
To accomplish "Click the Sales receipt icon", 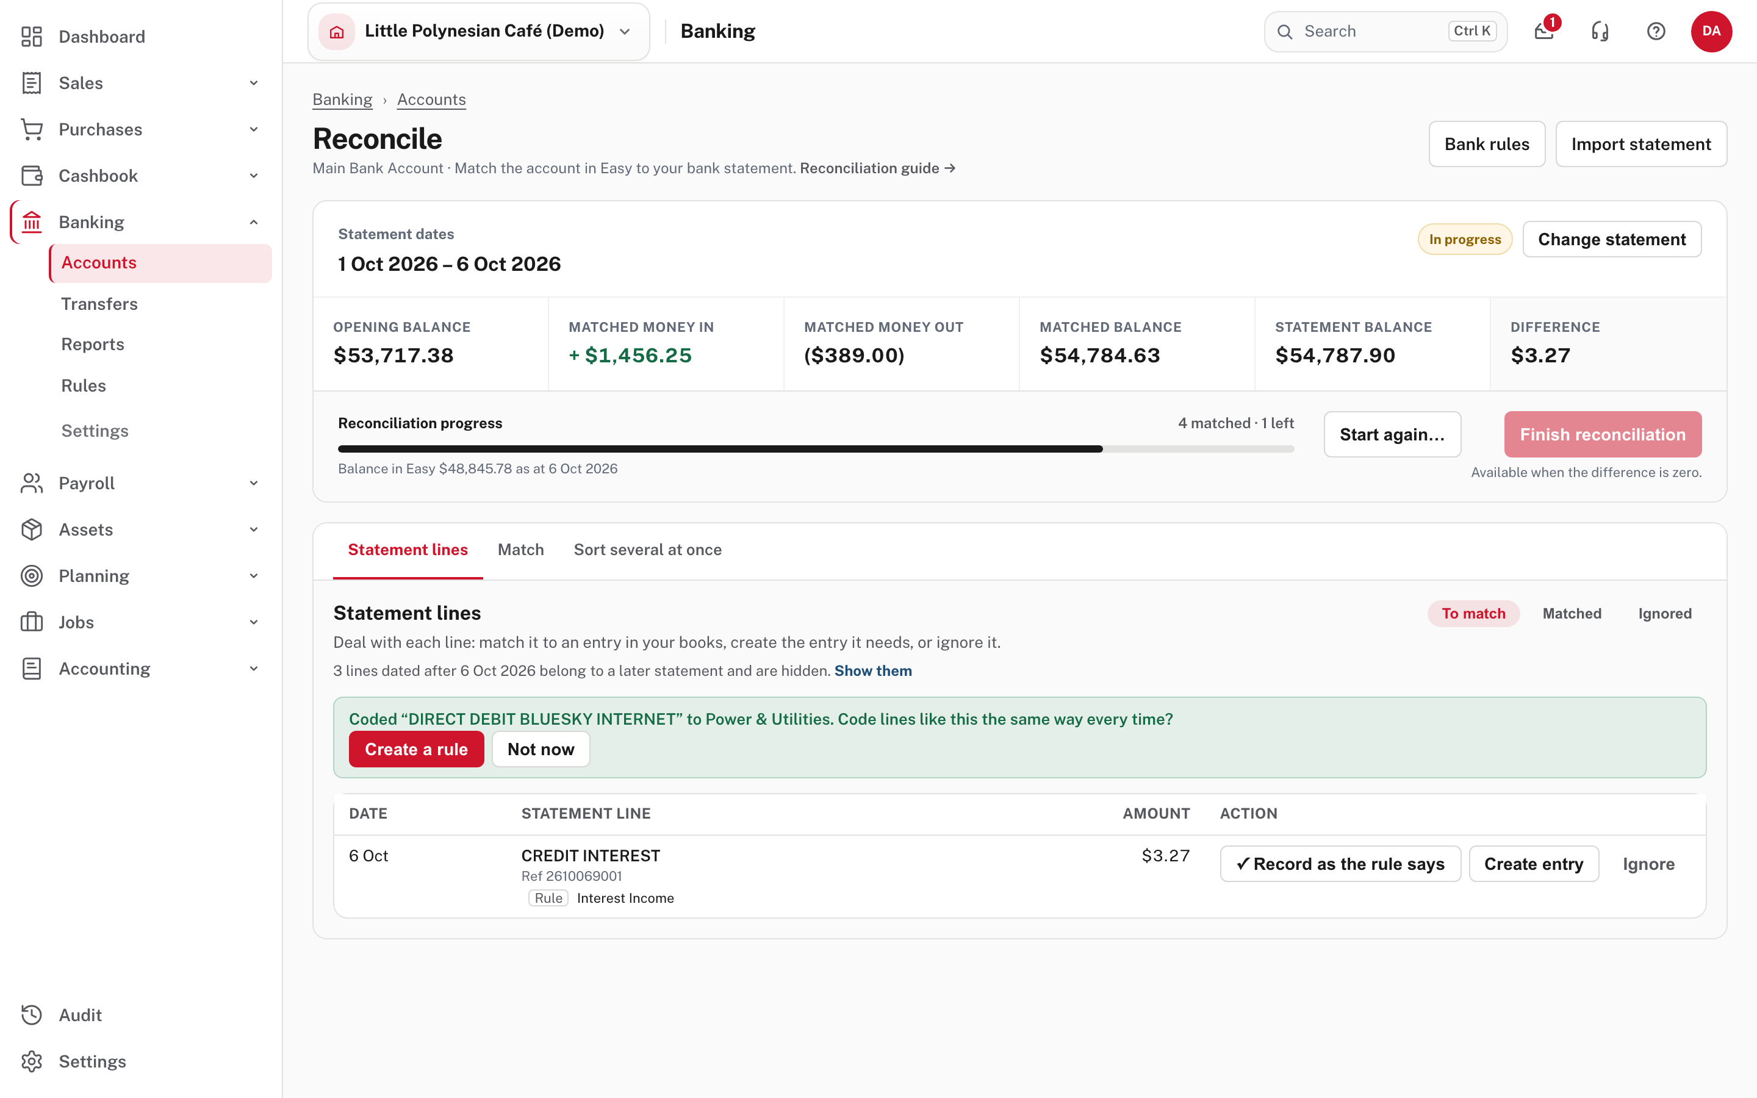I will (x=31, y=83).
